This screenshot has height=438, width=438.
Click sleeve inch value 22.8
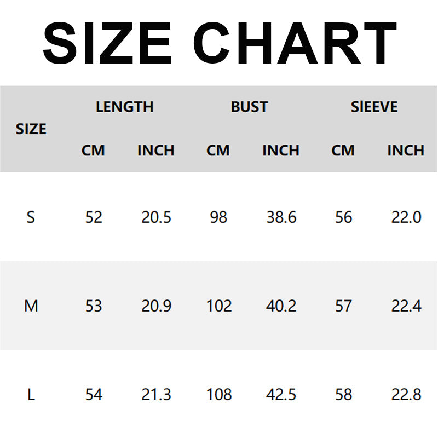point(406,394)
